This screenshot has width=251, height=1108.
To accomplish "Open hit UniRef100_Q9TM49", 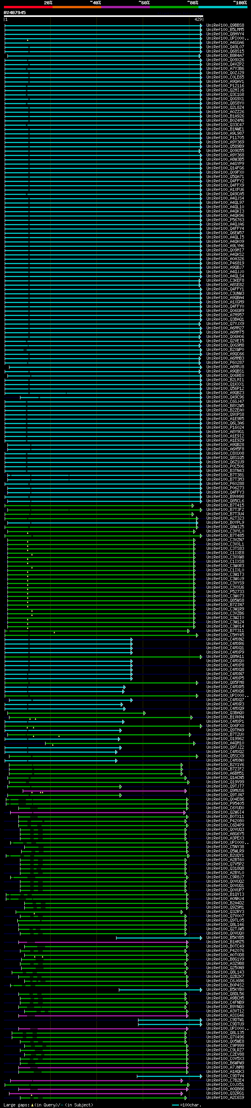I will pyautogui.click(x=225, y=730).
